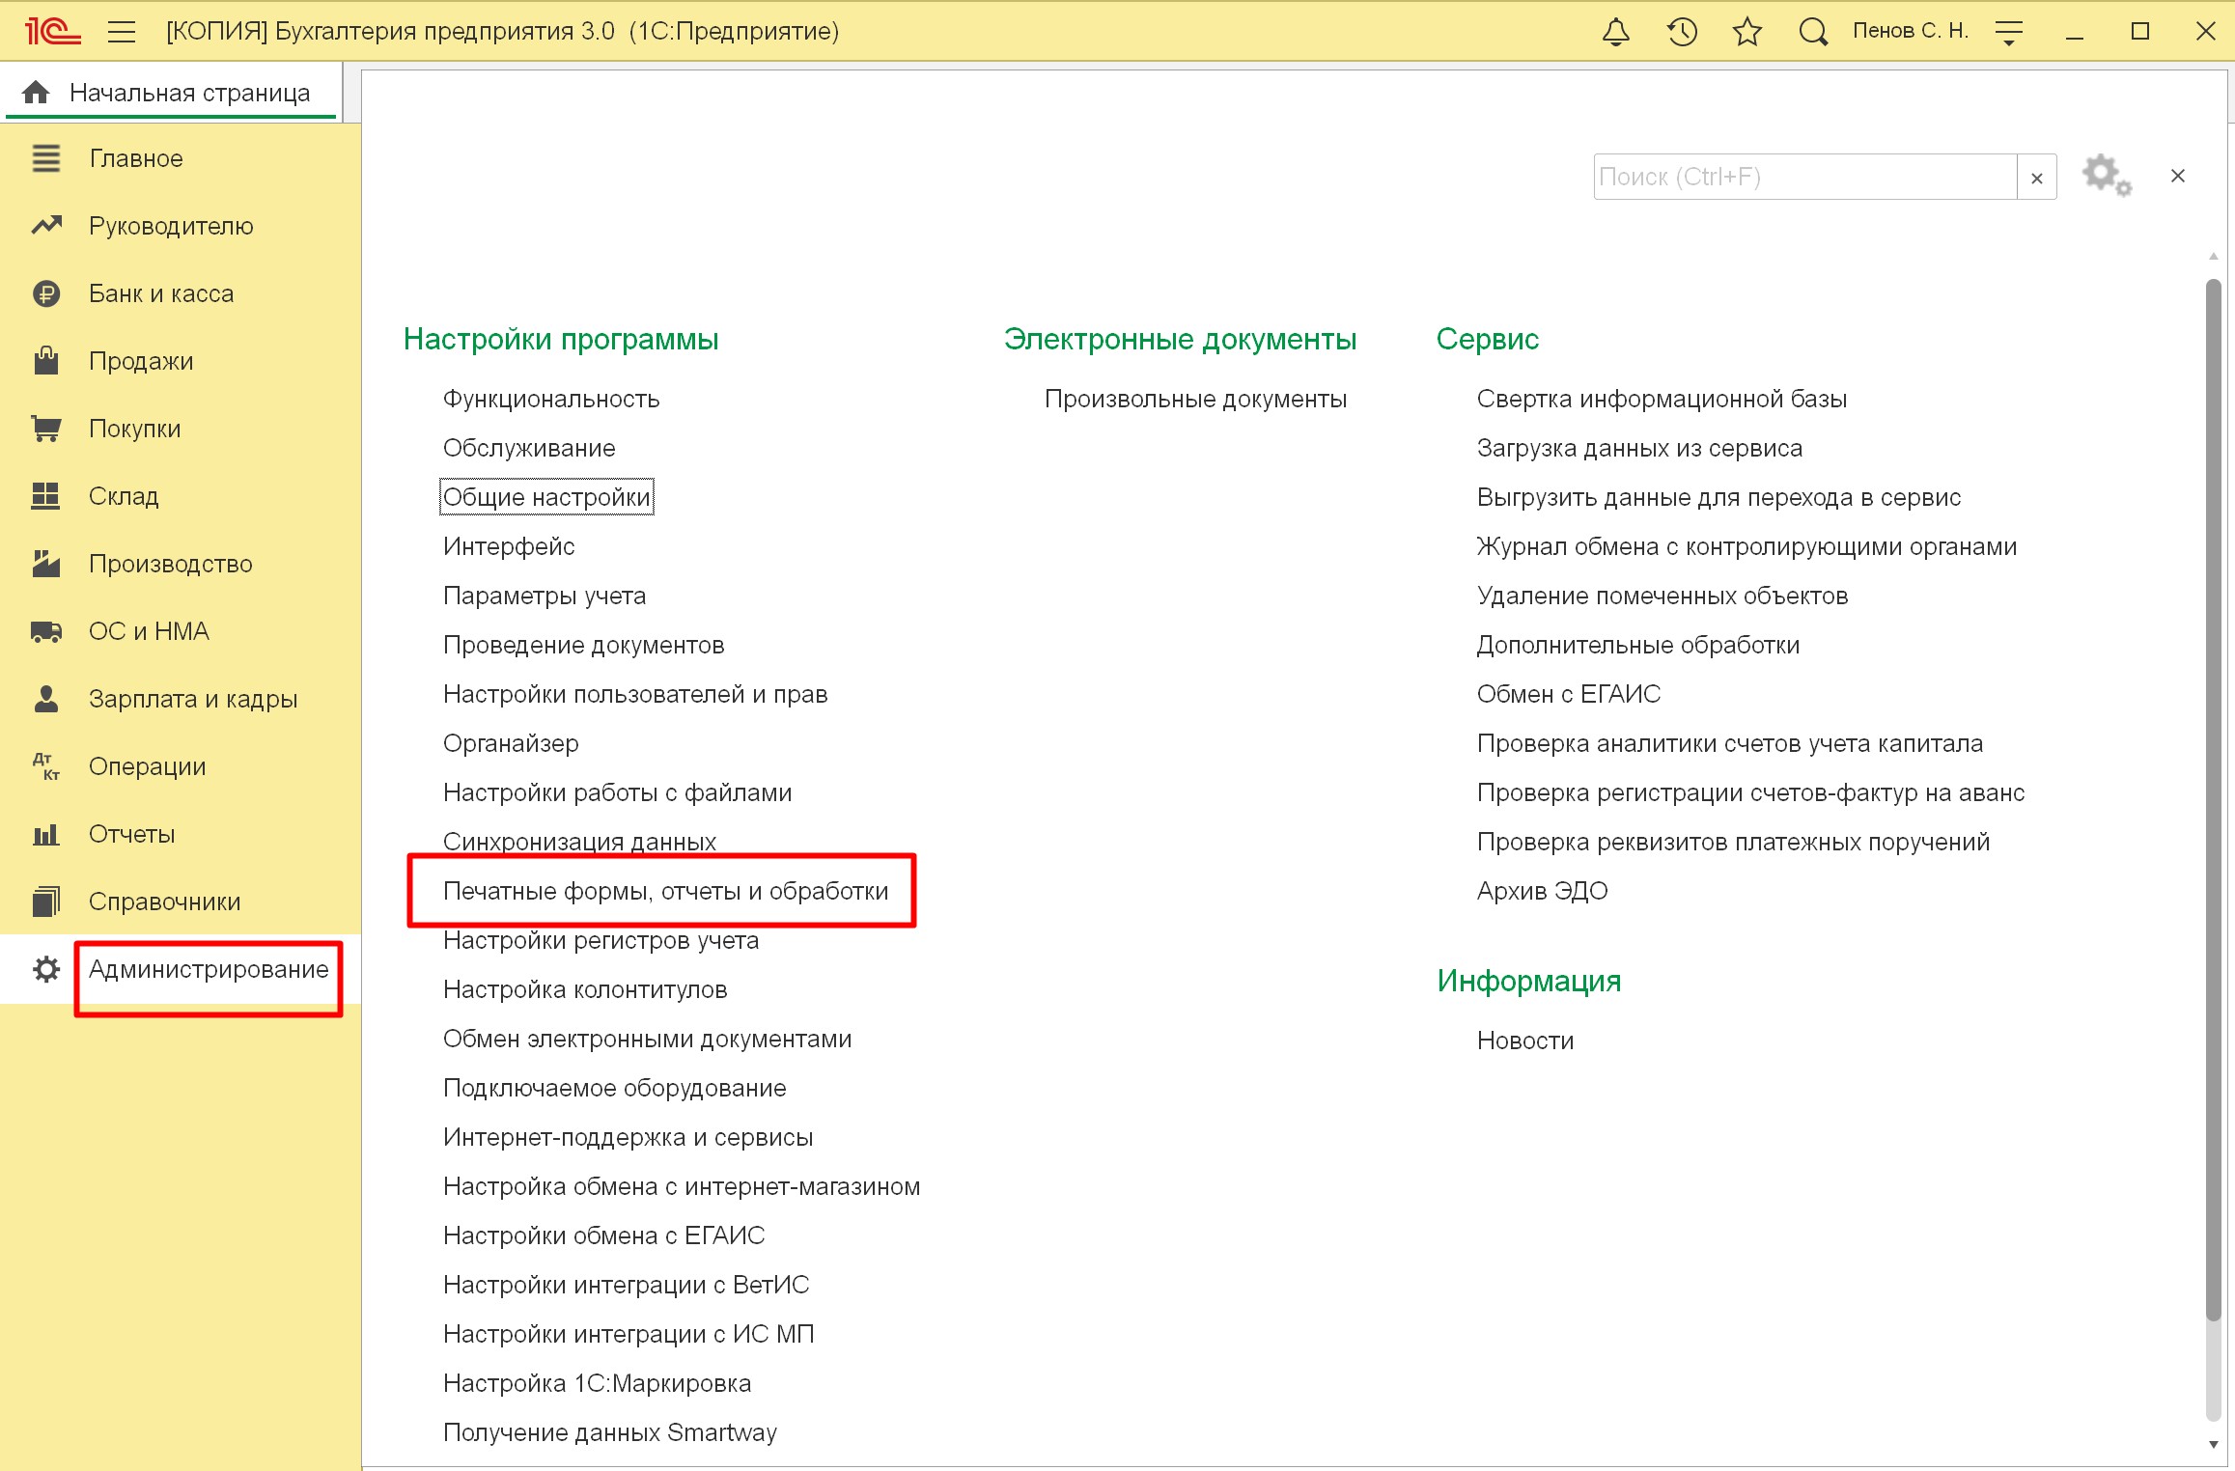Open Органайзер settings link

[x=511, y=743]
